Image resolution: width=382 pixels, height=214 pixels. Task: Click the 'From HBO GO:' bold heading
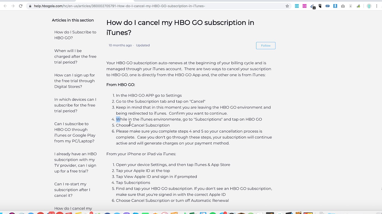click(121, 85)
